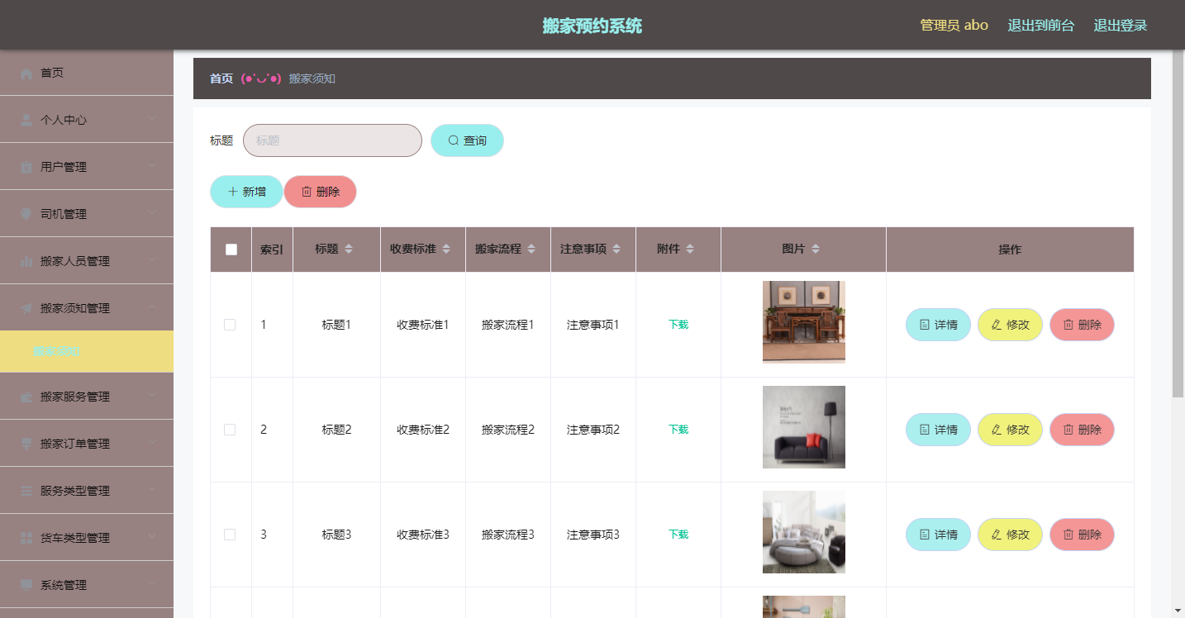The height and width of the screenshot is (618, 1185).
Task: Download the attachment for row 标题3
Action: tap(678, 535)
